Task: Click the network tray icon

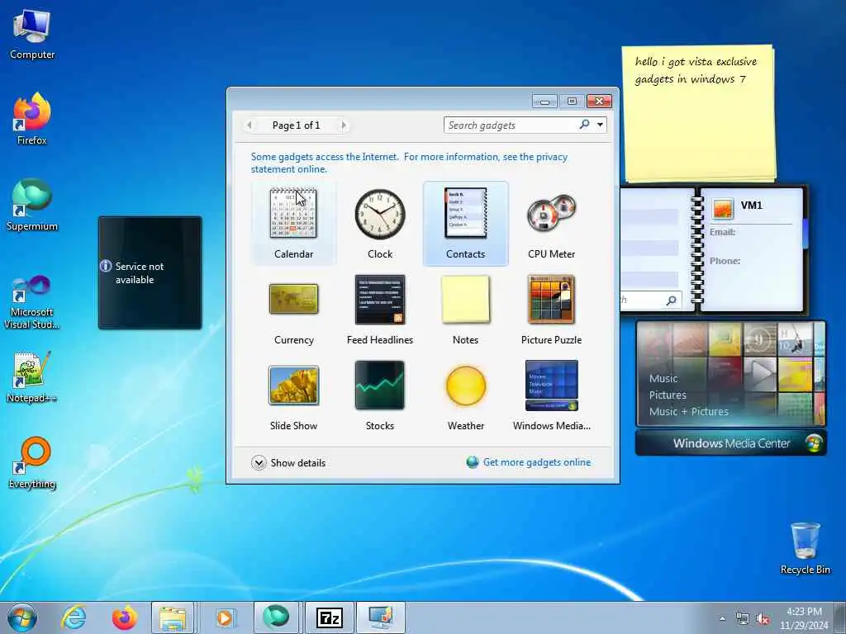Action: pyautogui.click(x=743, y=619)
